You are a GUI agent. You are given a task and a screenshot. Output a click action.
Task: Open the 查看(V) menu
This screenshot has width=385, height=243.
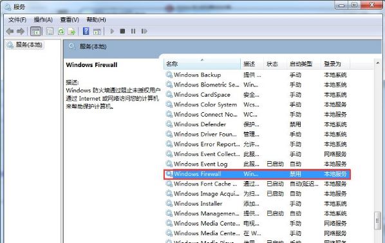(x=70, y=19)
